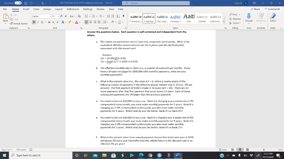
Task: Open the Paragraph settings dialog launcher
Action: coord(126,28)
